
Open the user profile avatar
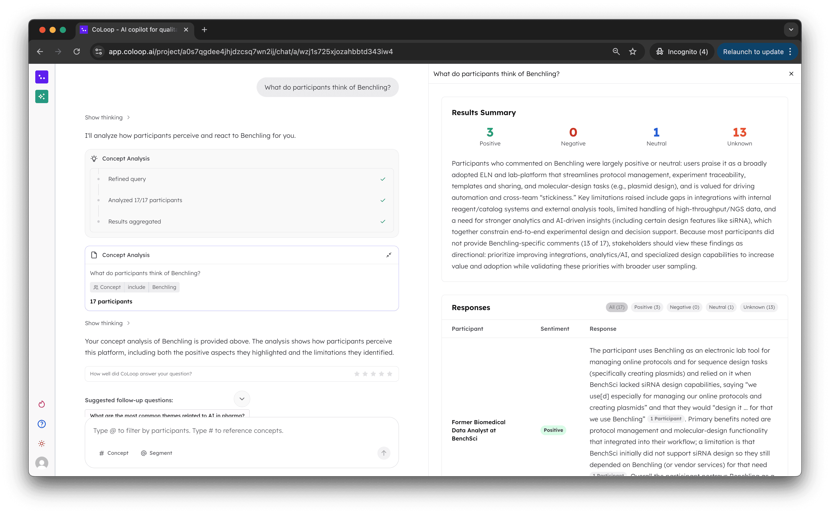(41, 463)
